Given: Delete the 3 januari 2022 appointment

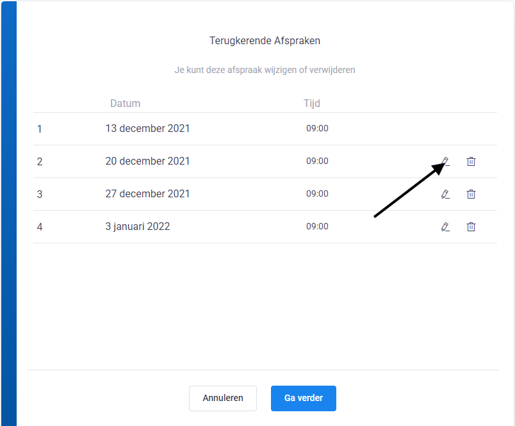Looking at the screenshot, I should tap(471, 227).
